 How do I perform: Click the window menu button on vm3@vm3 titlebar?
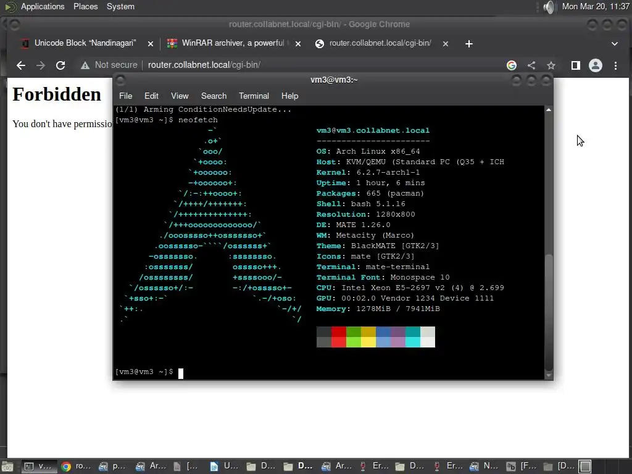click(120, 80)
